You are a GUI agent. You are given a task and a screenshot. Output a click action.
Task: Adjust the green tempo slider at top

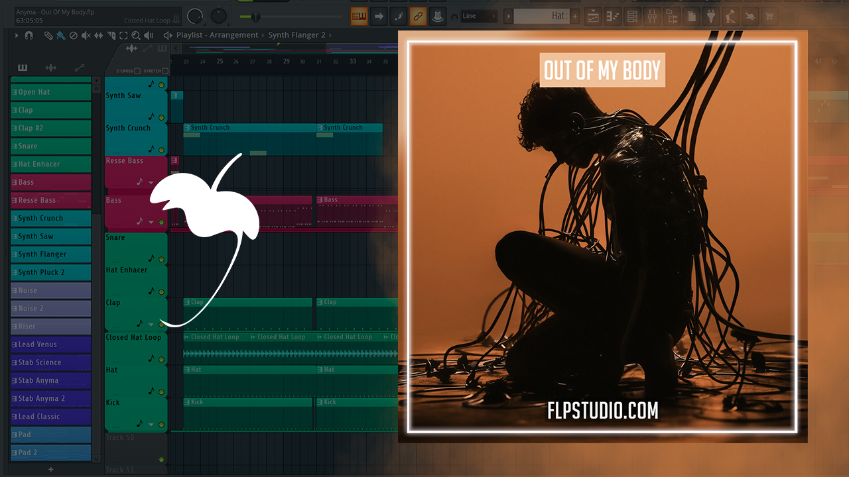255,16
